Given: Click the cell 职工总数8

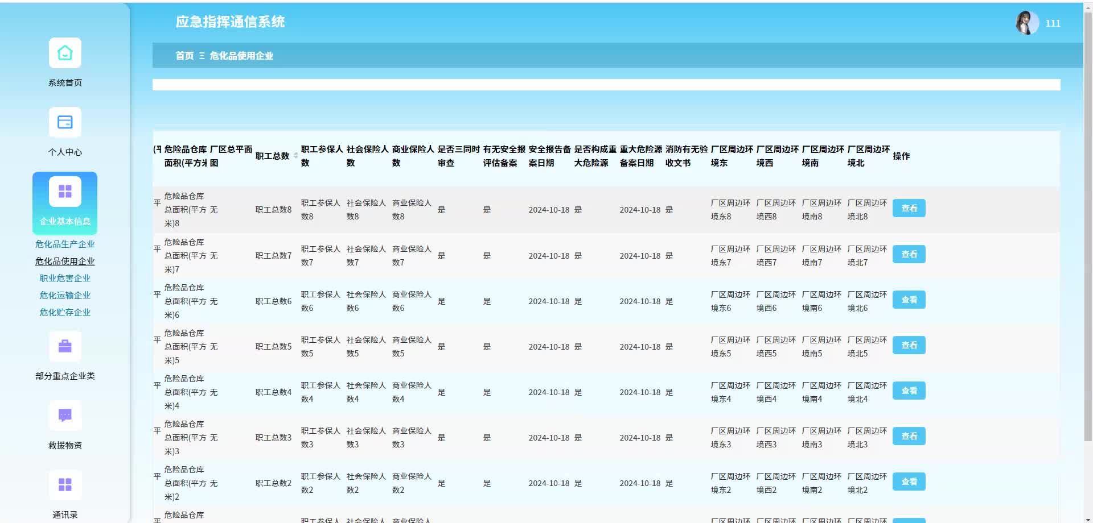Looking at the screenshot, I should pos(273,210).
